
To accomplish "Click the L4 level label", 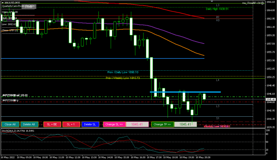I will [x=218, y=80].
